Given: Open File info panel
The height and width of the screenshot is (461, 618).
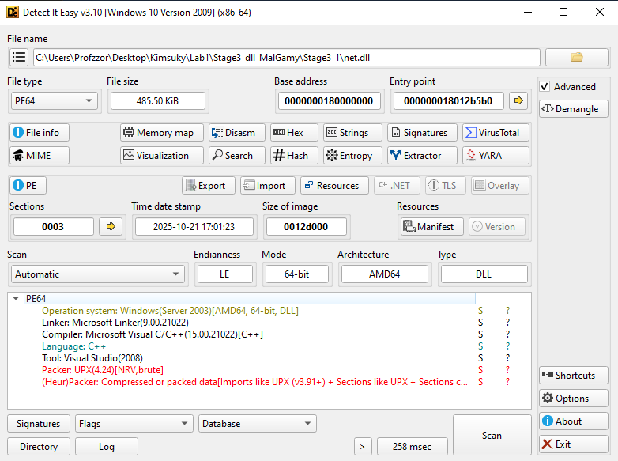Looking at the screenshot, I should pyautogui.click(x=40, y=133).
